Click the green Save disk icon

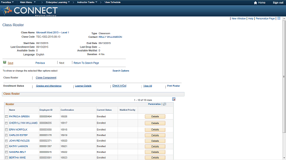coord(4,62)
